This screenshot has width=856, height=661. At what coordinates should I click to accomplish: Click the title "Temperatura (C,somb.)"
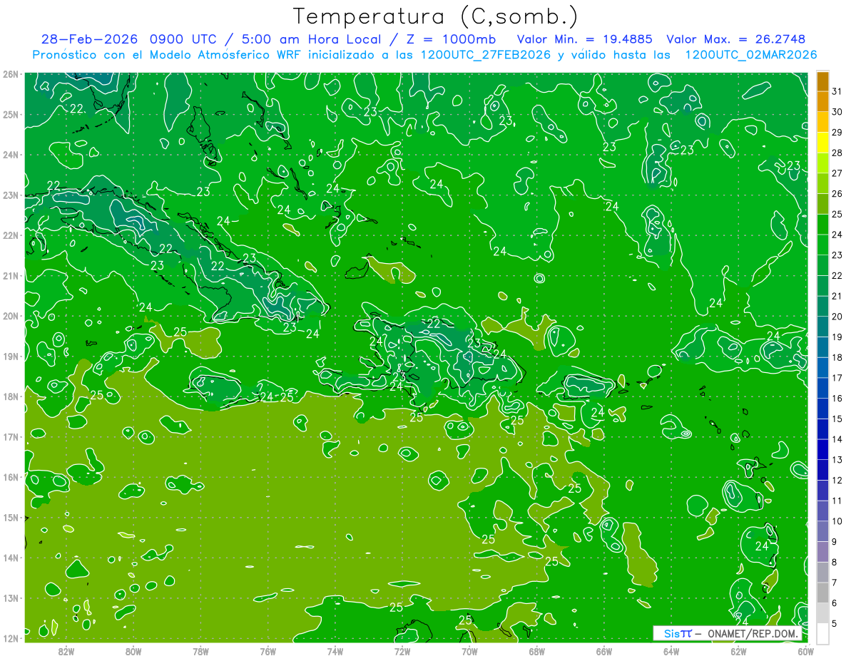tap(436, 17)
